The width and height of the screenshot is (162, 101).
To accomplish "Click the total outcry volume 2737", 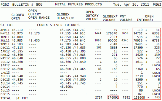I will [x=99, y=97].
